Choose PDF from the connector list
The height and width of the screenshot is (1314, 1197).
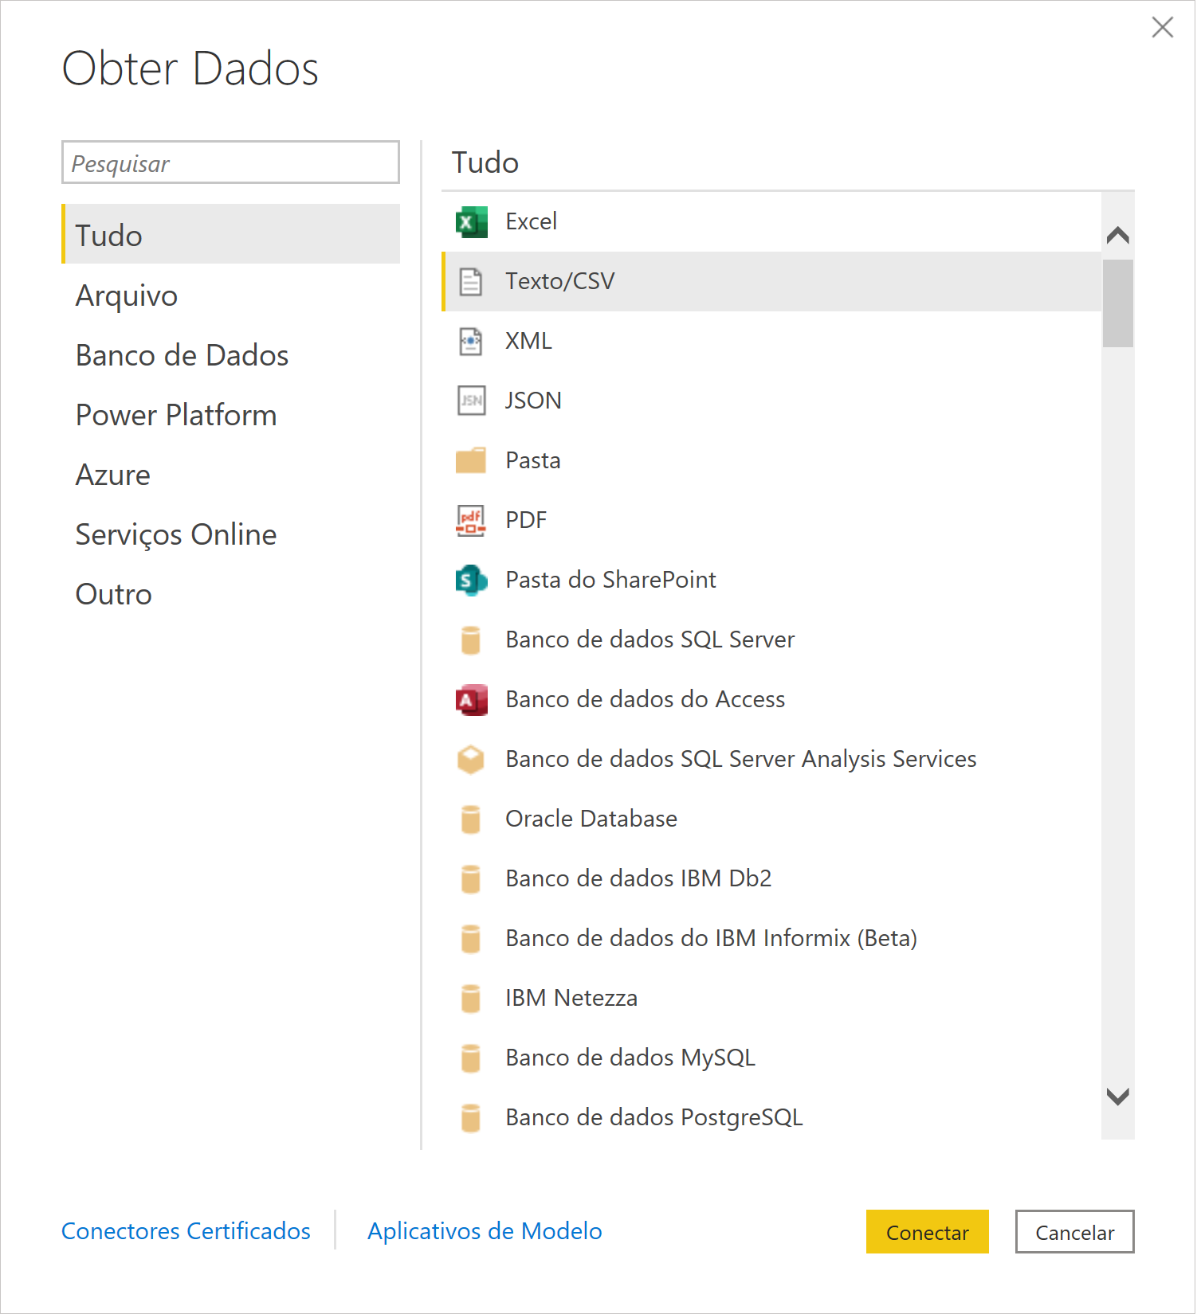tap(771, 520)
